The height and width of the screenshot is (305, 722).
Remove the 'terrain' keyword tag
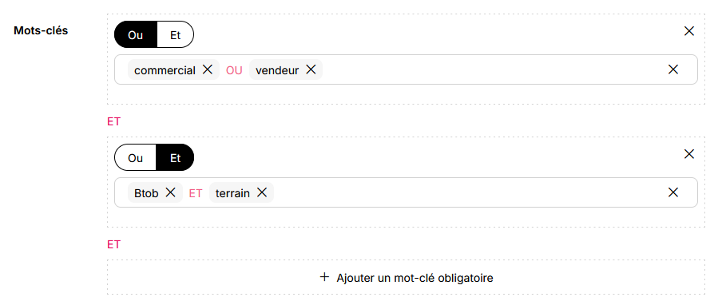tap(261, 192)
